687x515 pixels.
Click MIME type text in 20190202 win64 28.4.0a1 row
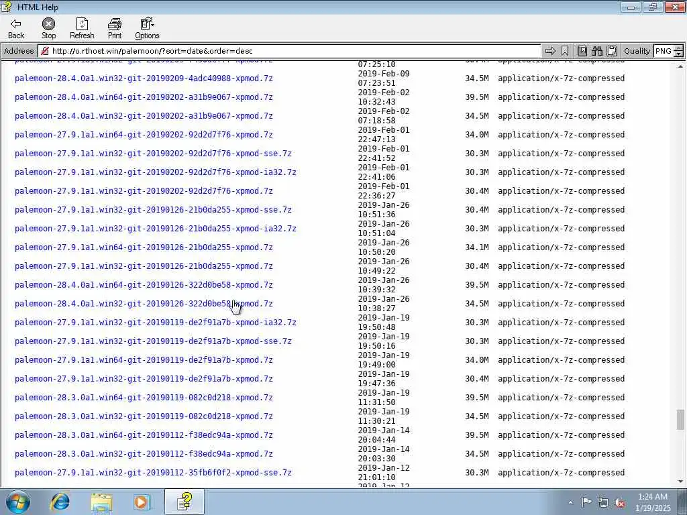562,97
